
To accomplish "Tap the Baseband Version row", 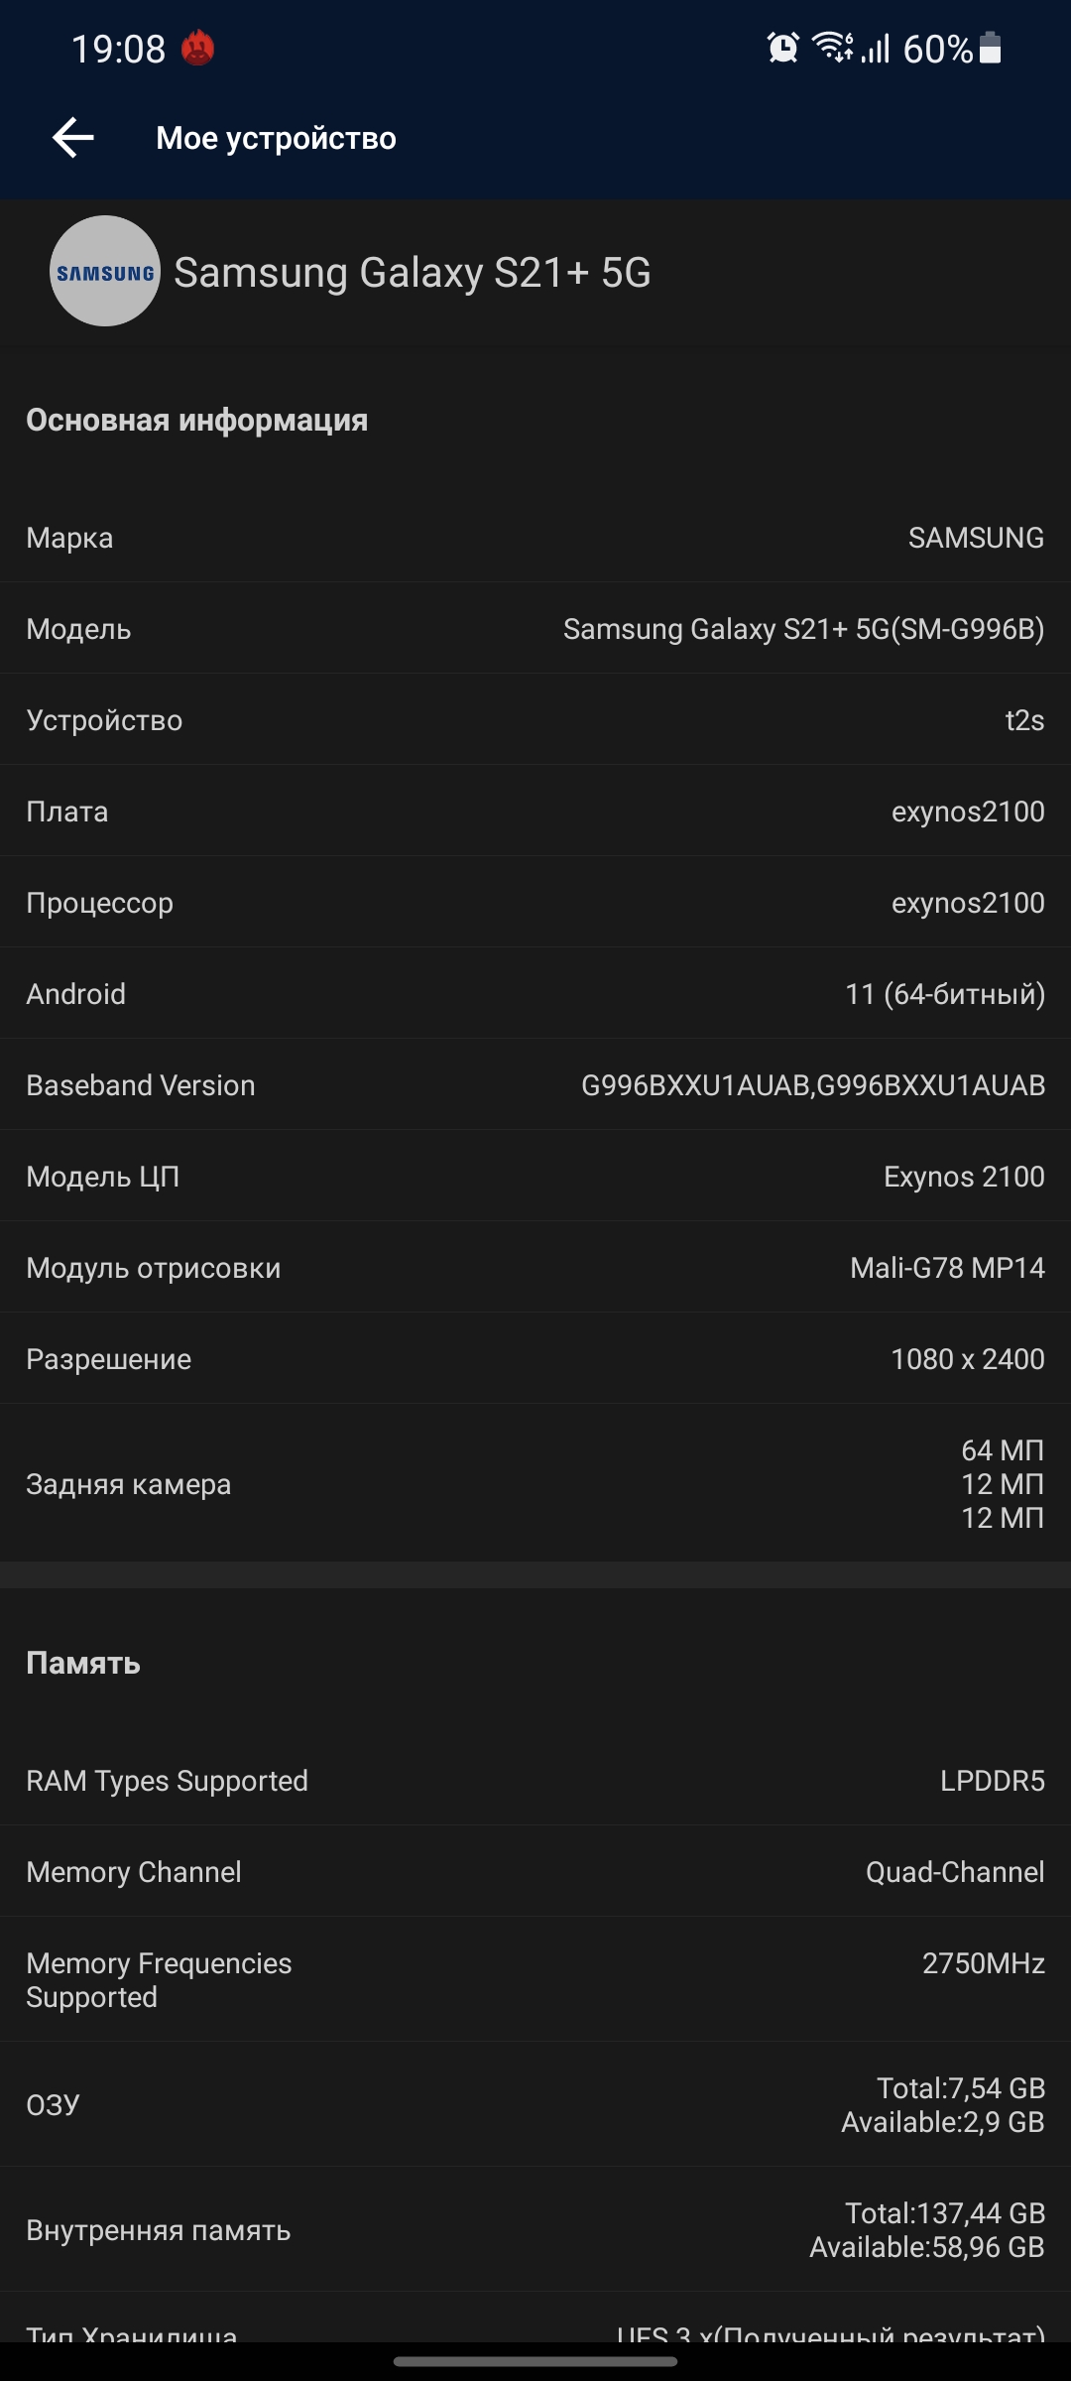I will click(x=535, y=1085).
